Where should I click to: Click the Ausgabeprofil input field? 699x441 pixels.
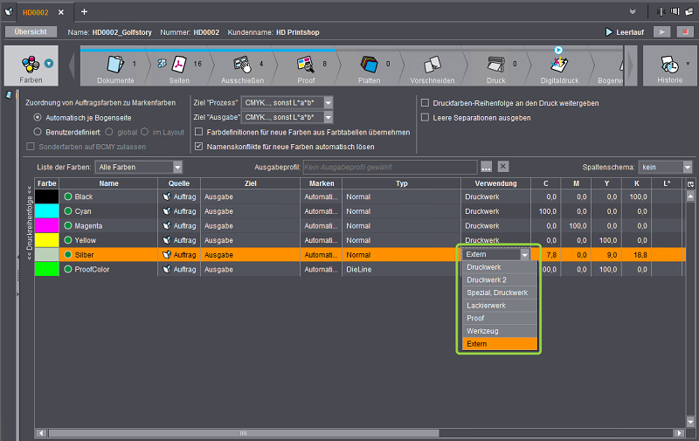389,167
